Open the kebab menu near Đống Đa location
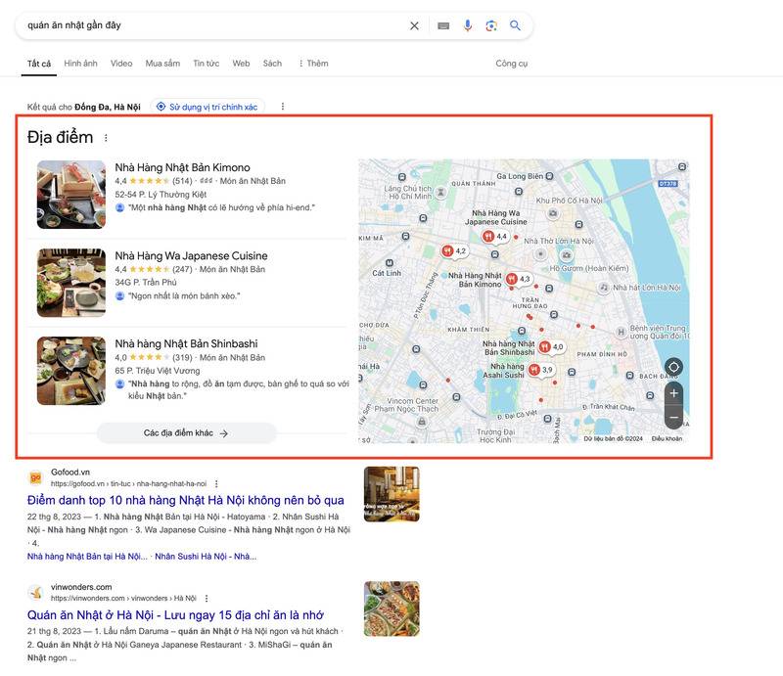The image size is (783, 676). 282,108
